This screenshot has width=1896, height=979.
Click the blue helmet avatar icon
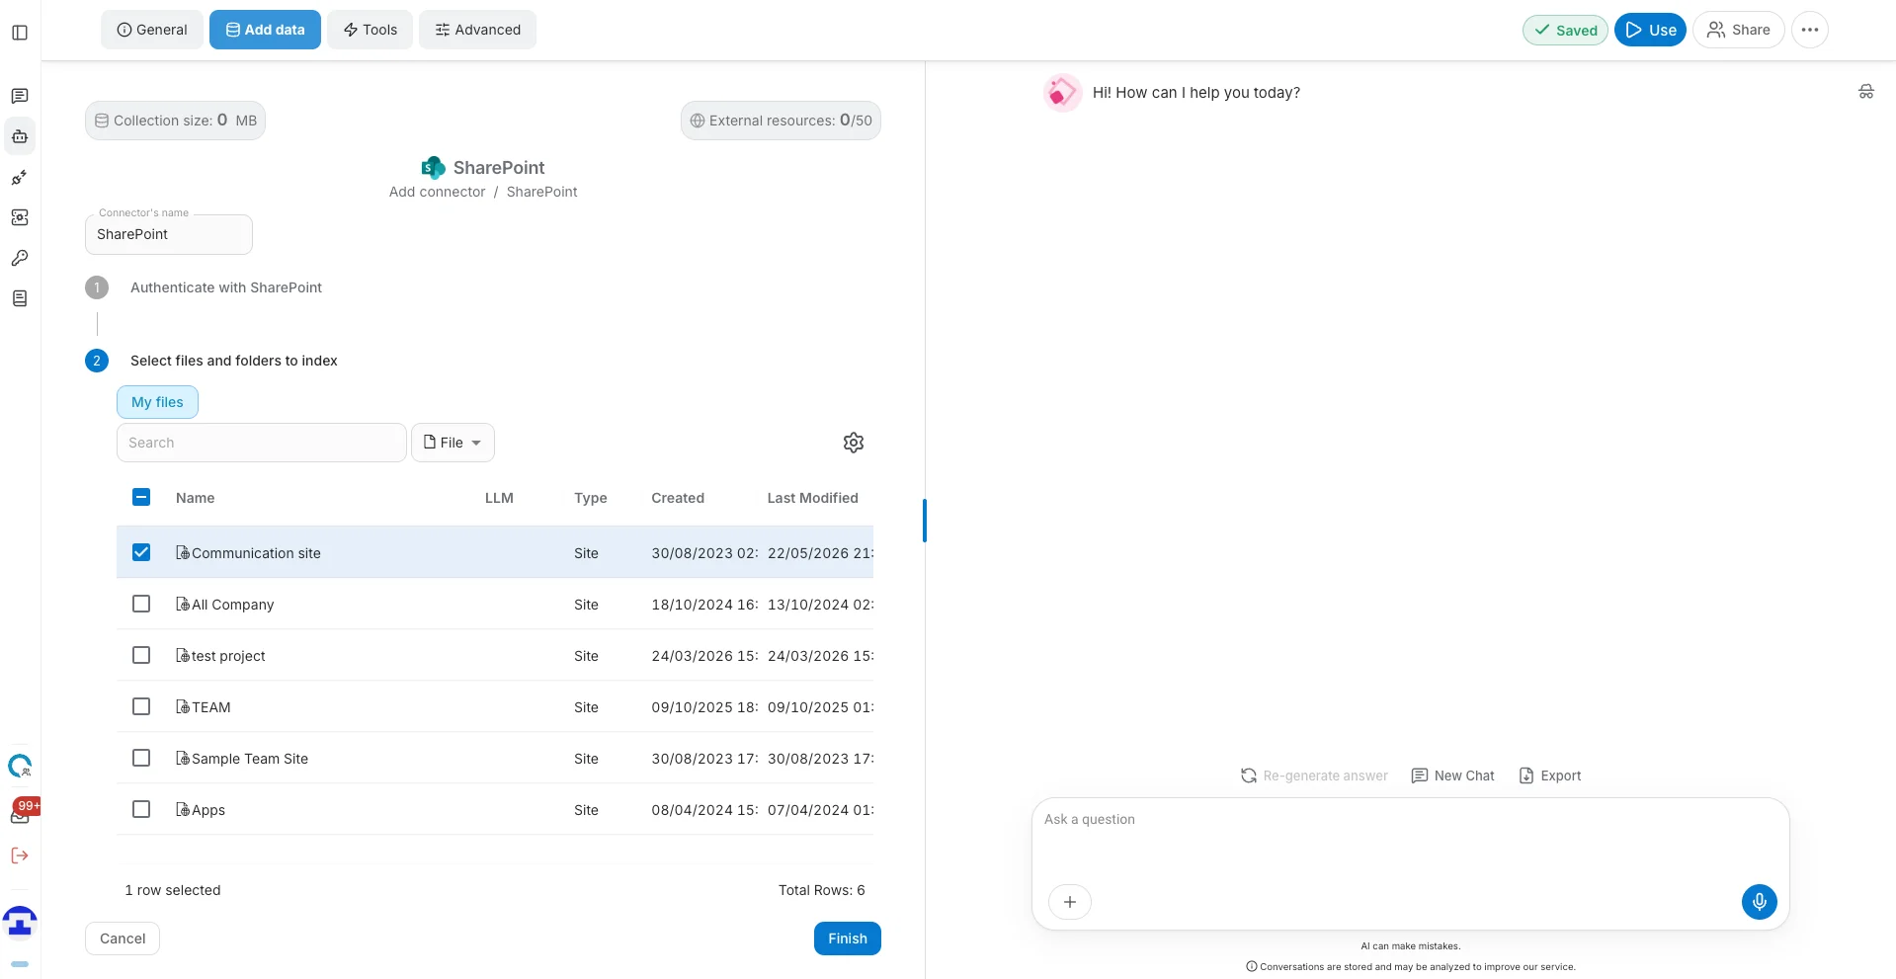(x=20, y=922)
